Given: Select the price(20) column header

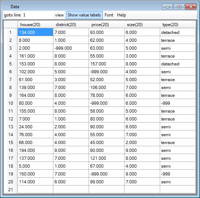Looking at the screenshot, I should point(106,24).
